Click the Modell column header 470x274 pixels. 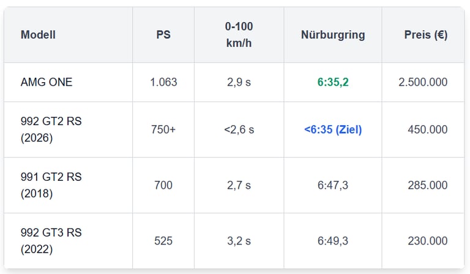(38, 35)
